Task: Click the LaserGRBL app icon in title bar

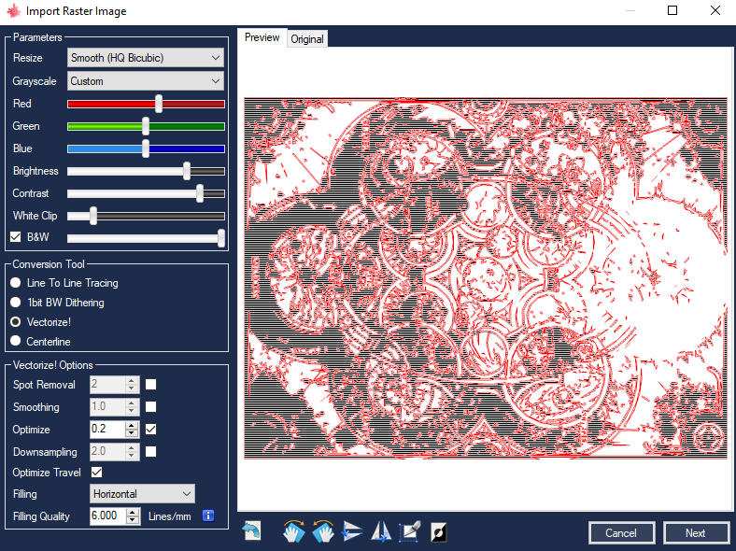Action: [14, 10]
